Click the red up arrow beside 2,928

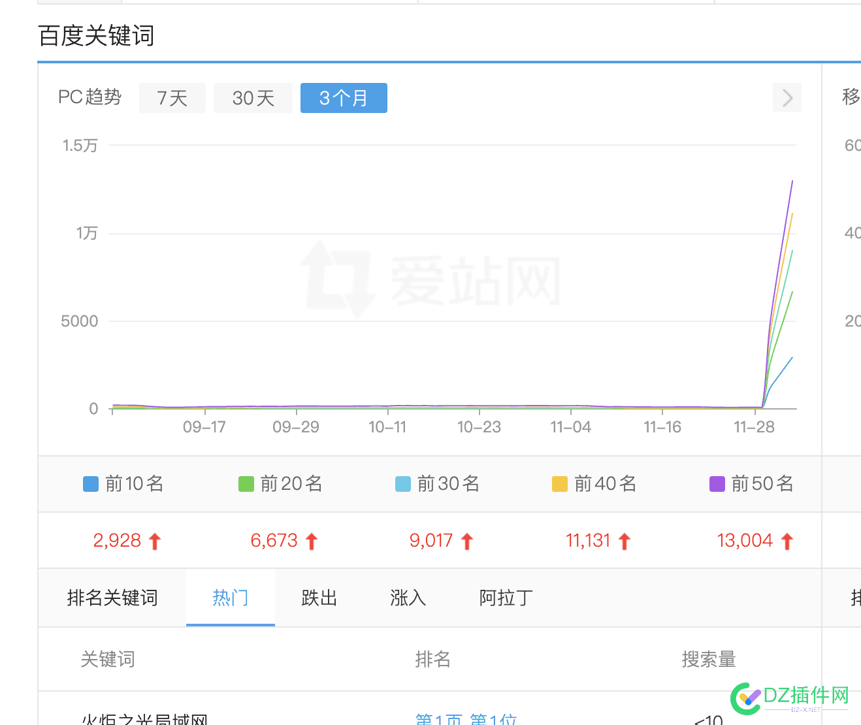point(155,541)
